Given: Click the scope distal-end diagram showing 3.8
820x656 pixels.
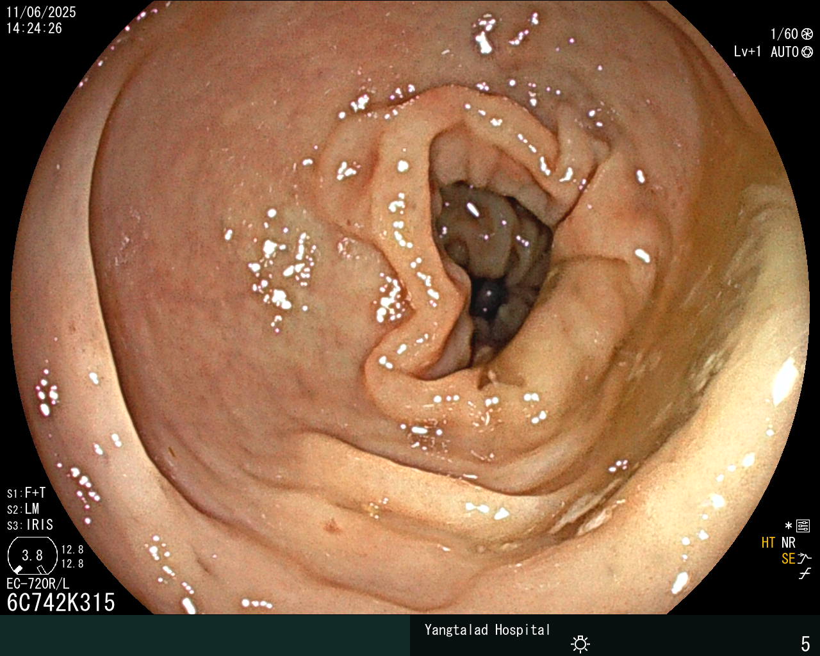Looking at the screenshot, I should coord(31,555).
